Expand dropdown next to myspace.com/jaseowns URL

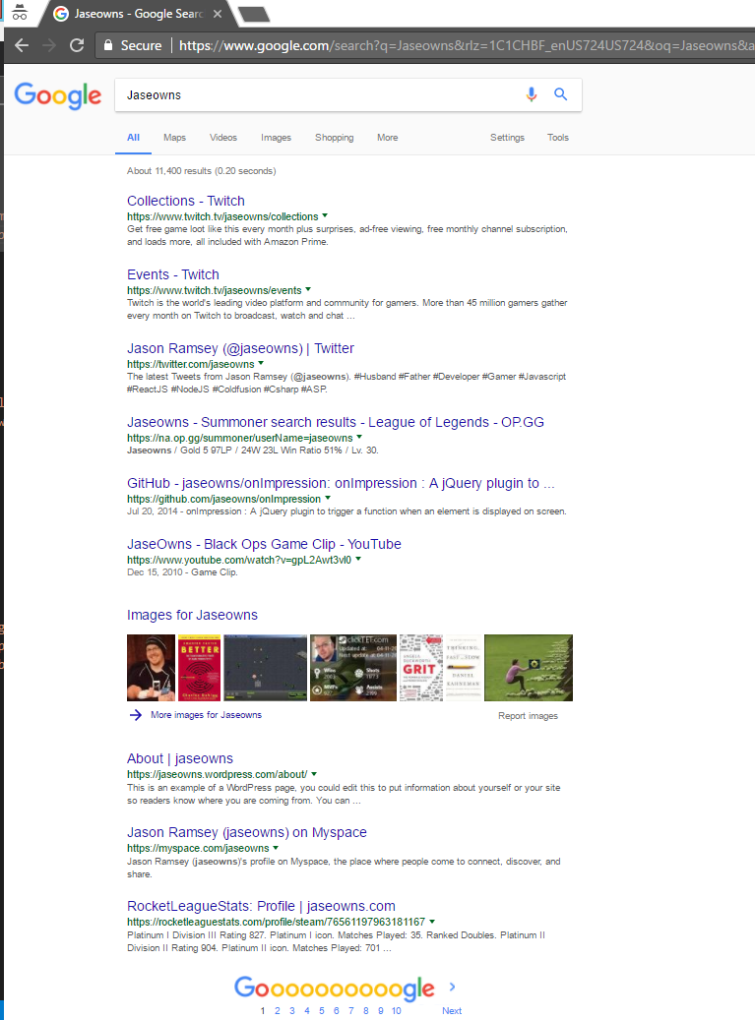276,847
